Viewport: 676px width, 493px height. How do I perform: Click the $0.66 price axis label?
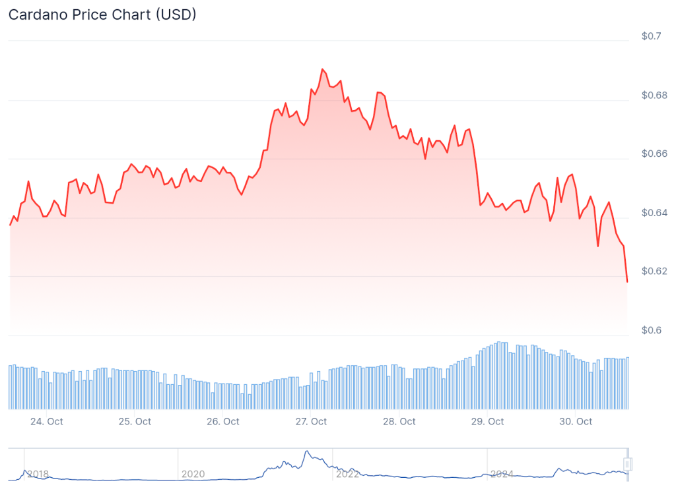coord(654,154)
